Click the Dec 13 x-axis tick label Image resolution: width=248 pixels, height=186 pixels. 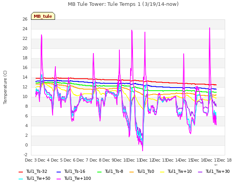(160, 160)
